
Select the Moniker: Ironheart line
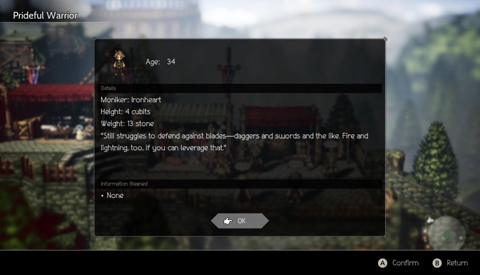click(x=131, y=100)
